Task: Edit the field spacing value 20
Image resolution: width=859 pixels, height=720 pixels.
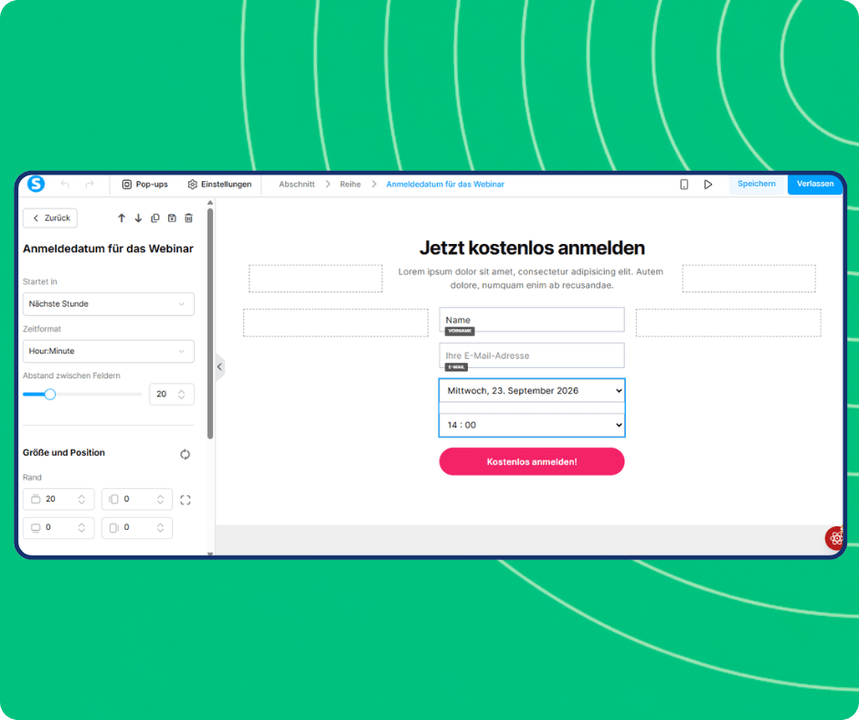Action: pos(172,395)
